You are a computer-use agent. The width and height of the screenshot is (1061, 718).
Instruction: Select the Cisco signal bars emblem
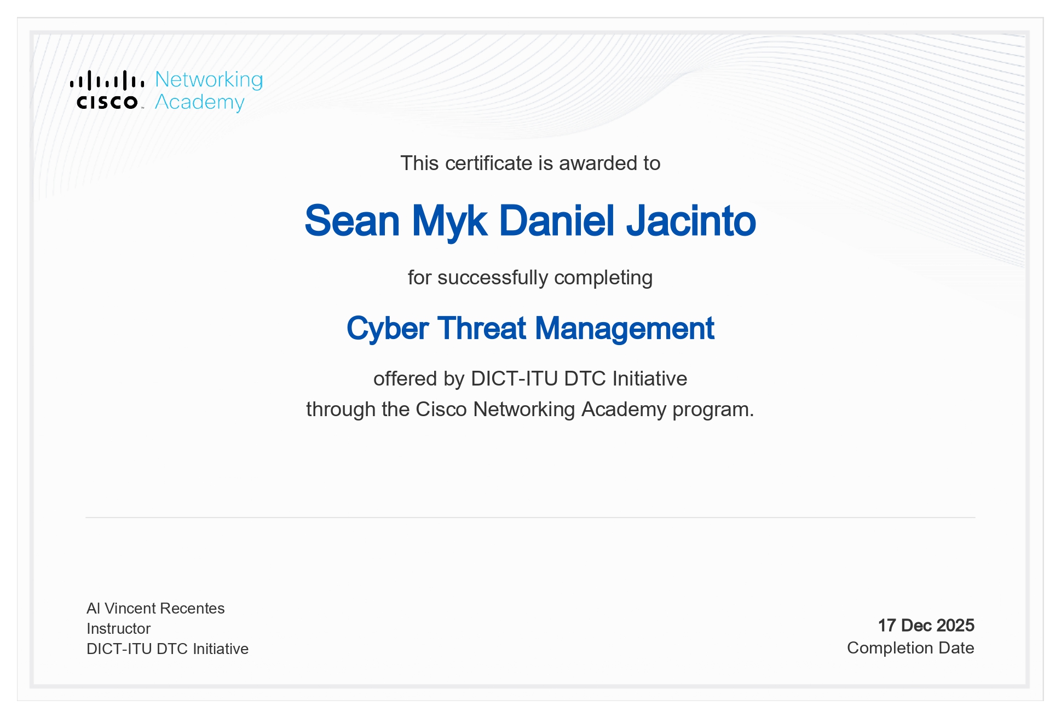pyautogui.click(x=107, y=80)
